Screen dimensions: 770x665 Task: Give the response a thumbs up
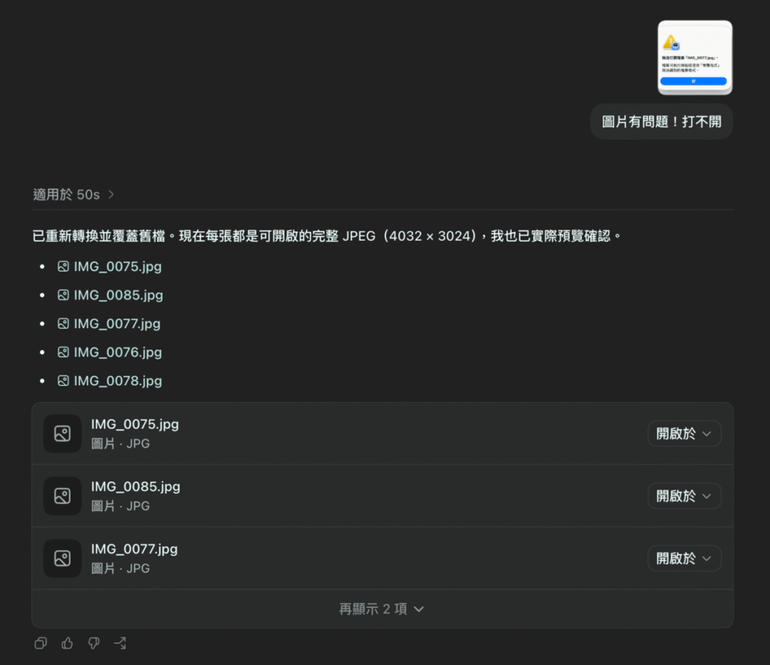(x=67, y=643)
